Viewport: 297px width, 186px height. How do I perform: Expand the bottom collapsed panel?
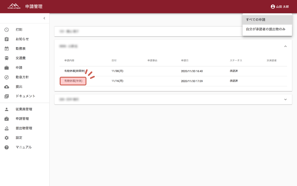pyautogui.click(x=285, y=99)
